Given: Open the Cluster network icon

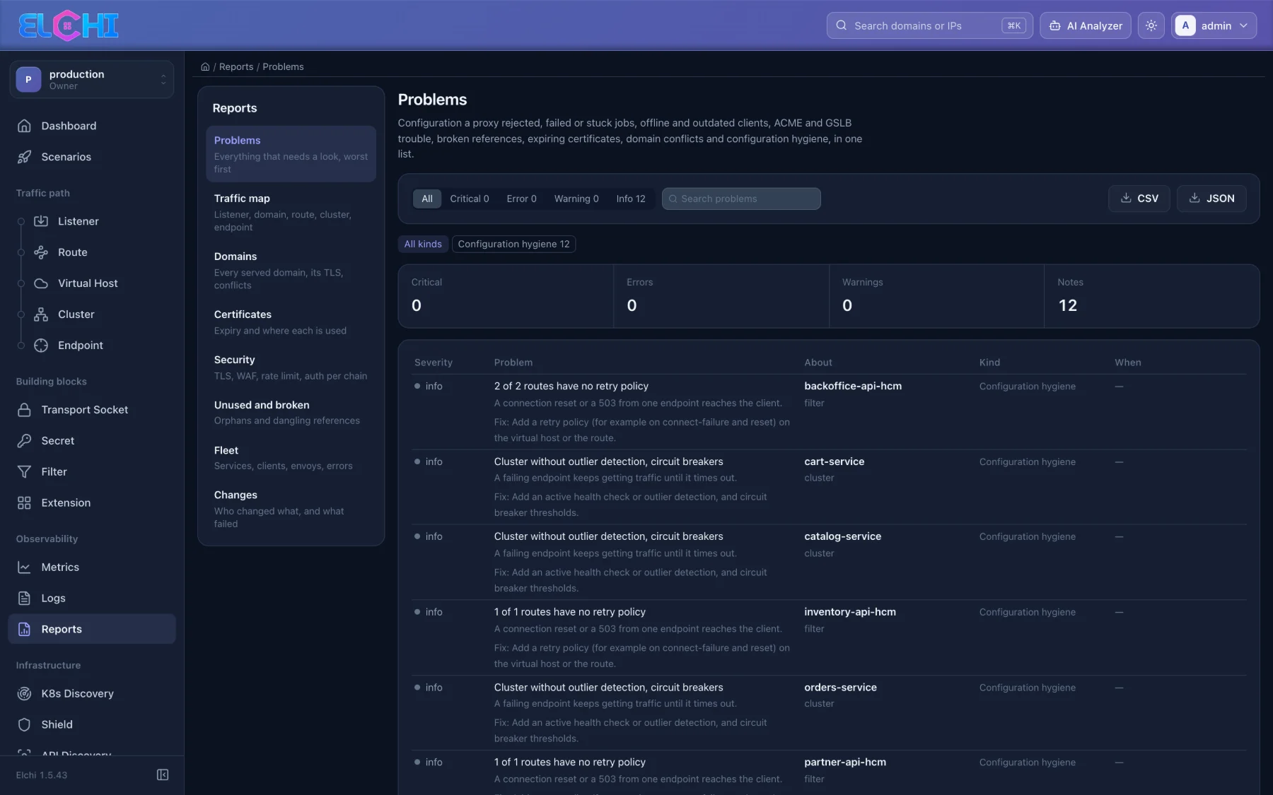Looking at the screenshot, I should click(41, 314).
